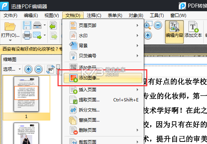207x144 pixels.
Task: Click the green forward-arrow page icon
Action: click(x=54, y=35)
